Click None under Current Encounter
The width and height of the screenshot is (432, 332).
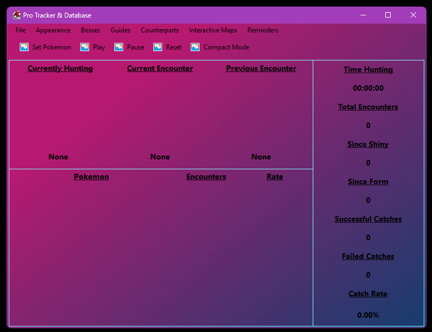click(160, 157)
